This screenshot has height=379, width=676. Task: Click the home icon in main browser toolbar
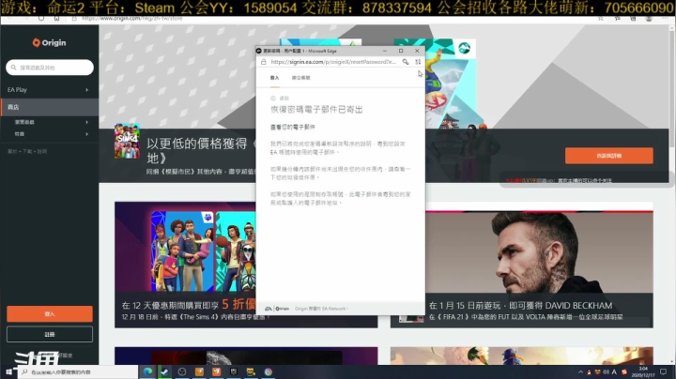tap(56, 19)
